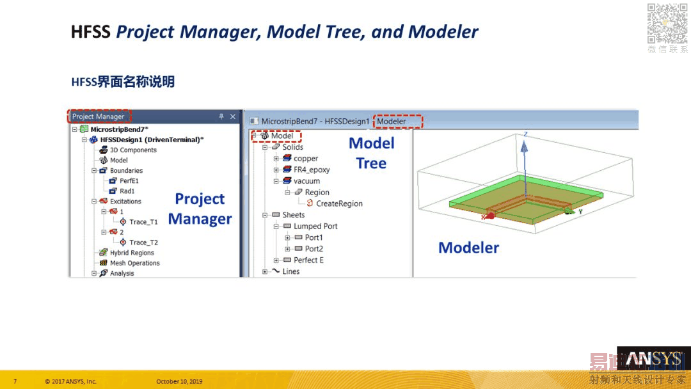691x389 pixels.
Task: Expand the Perfect E node
Action: point(276,260)
